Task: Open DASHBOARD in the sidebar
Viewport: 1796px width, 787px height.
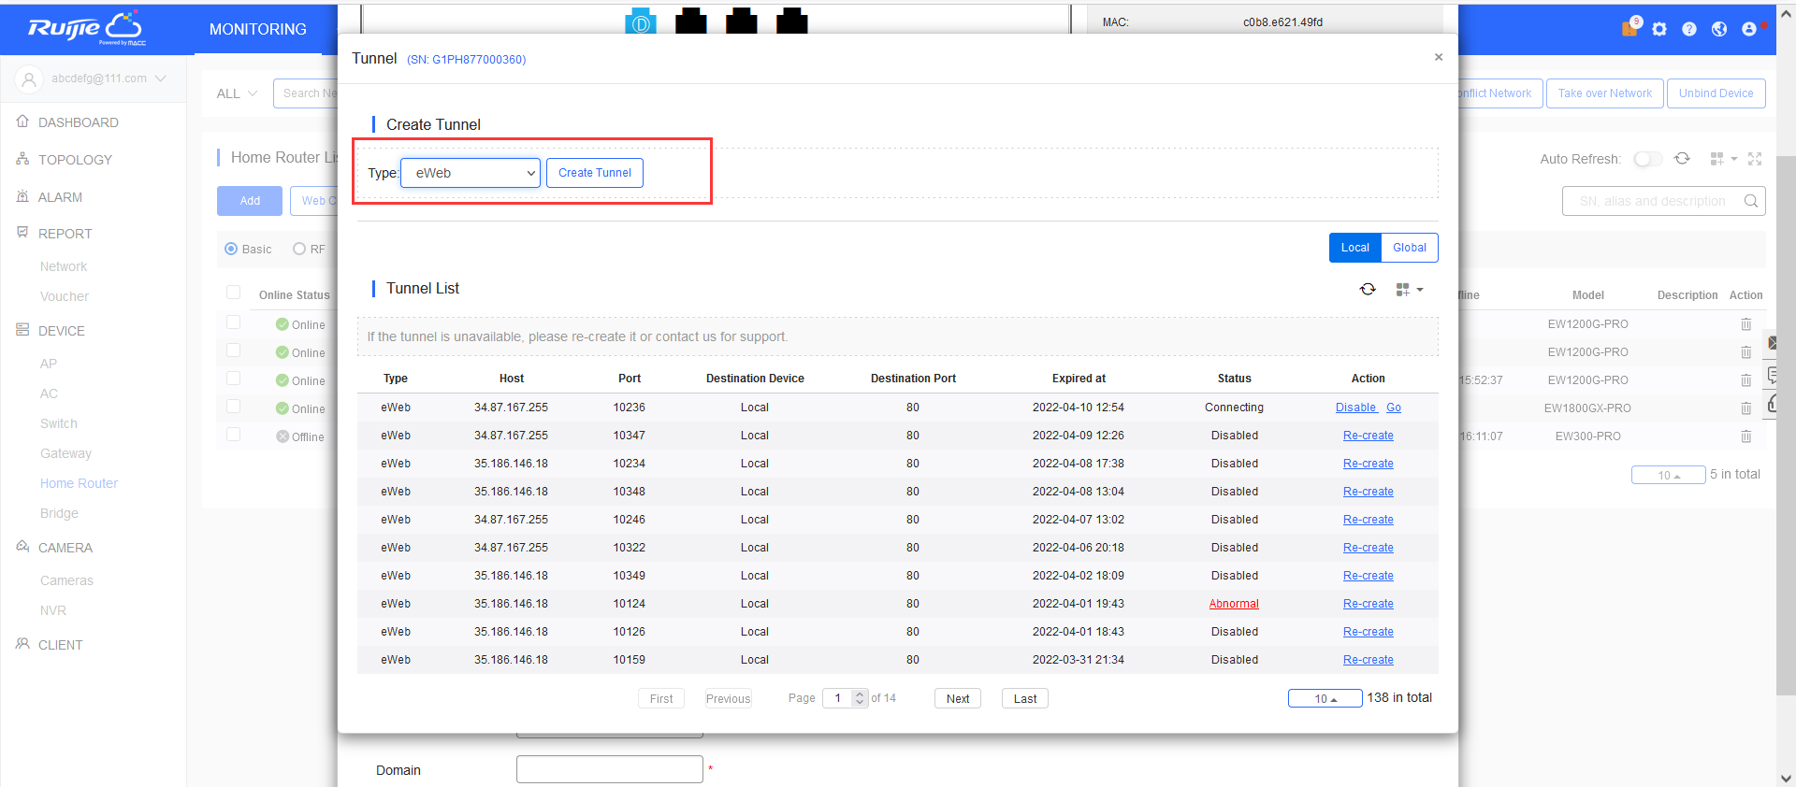Action: [78, 122]
